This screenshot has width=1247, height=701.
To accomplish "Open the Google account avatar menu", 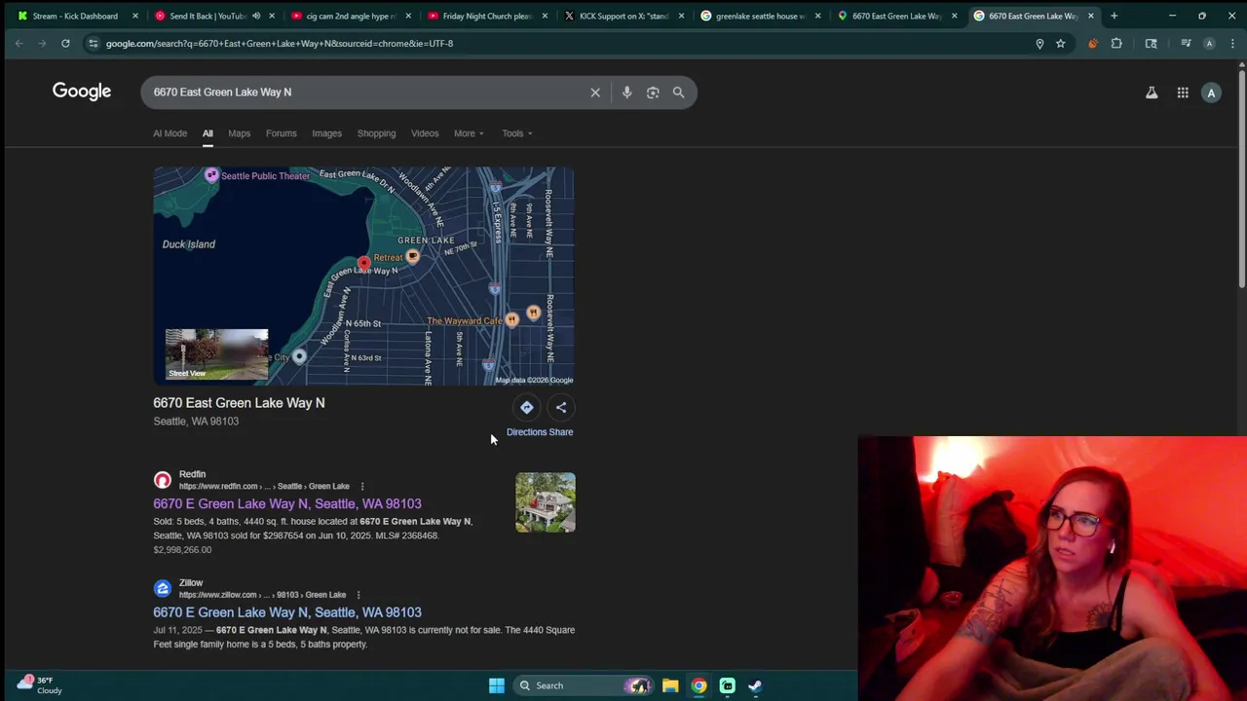I will click(1211, 92).
